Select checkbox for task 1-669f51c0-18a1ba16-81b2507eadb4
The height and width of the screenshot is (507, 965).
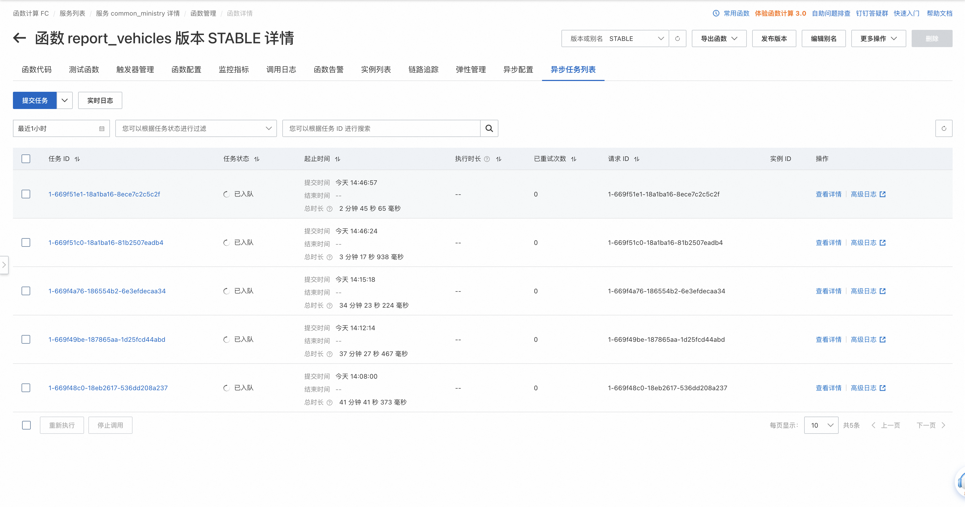26,242
